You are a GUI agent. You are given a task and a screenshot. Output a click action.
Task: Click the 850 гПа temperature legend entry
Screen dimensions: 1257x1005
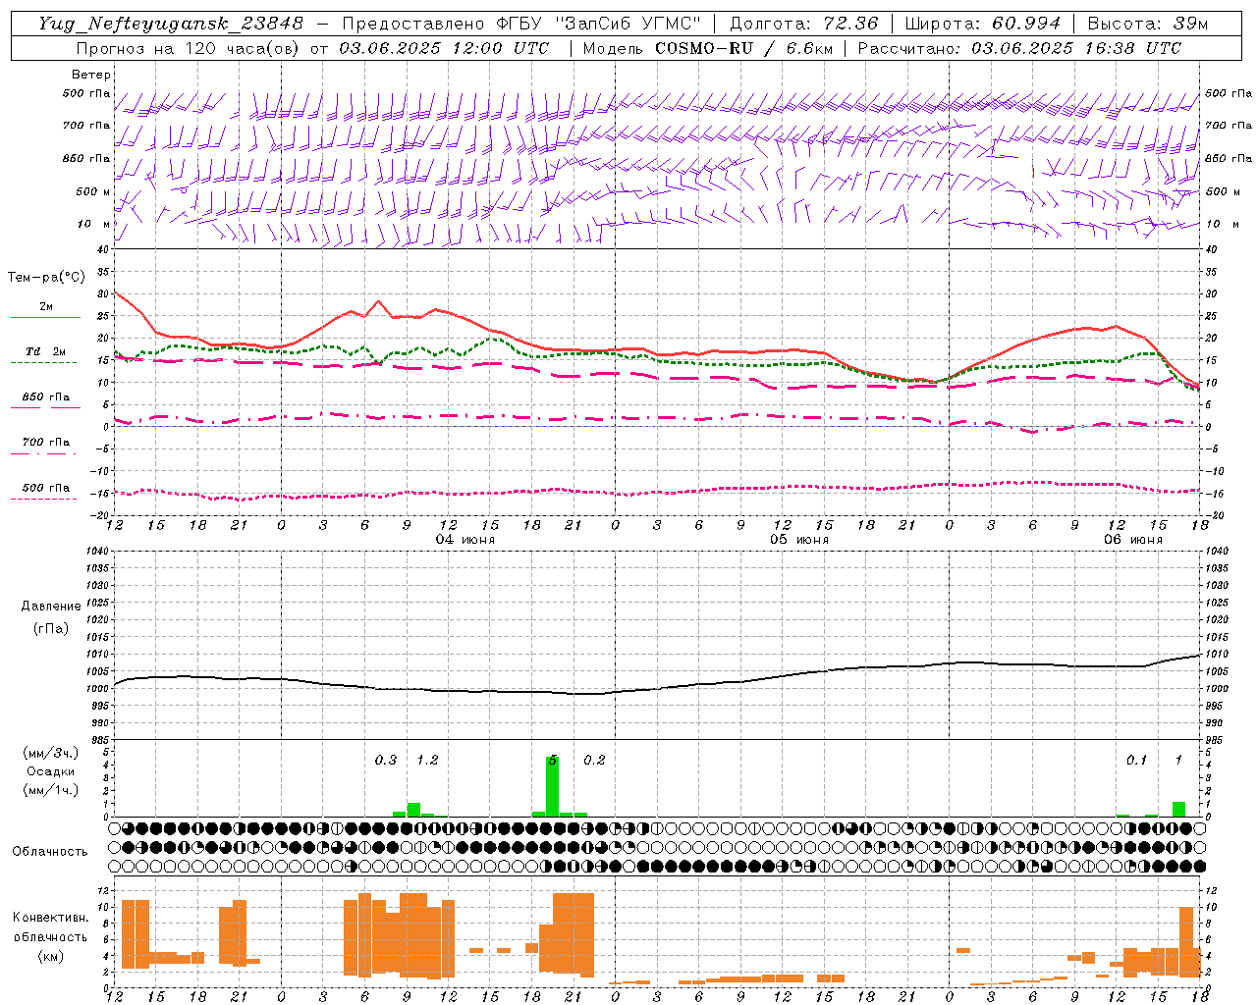coord(46,397)
